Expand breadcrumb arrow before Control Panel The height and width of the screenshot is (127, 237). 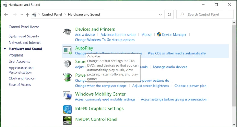click(x=39, y=14)
